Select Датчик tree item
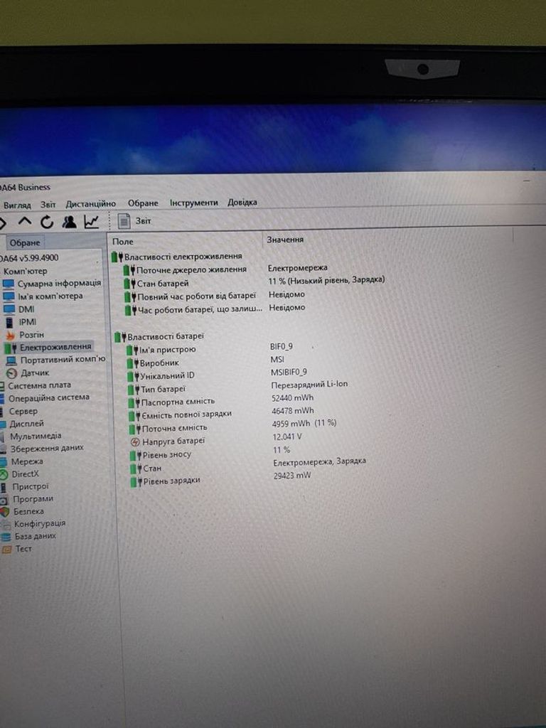 (x=28, y=373)
